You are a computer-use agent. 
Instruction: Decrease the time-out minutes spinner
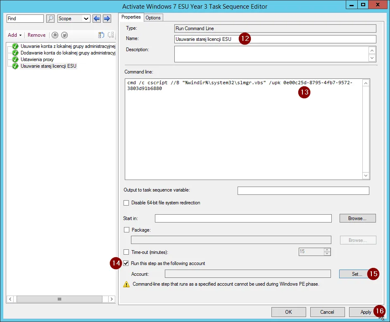click(x=327, y=253)
